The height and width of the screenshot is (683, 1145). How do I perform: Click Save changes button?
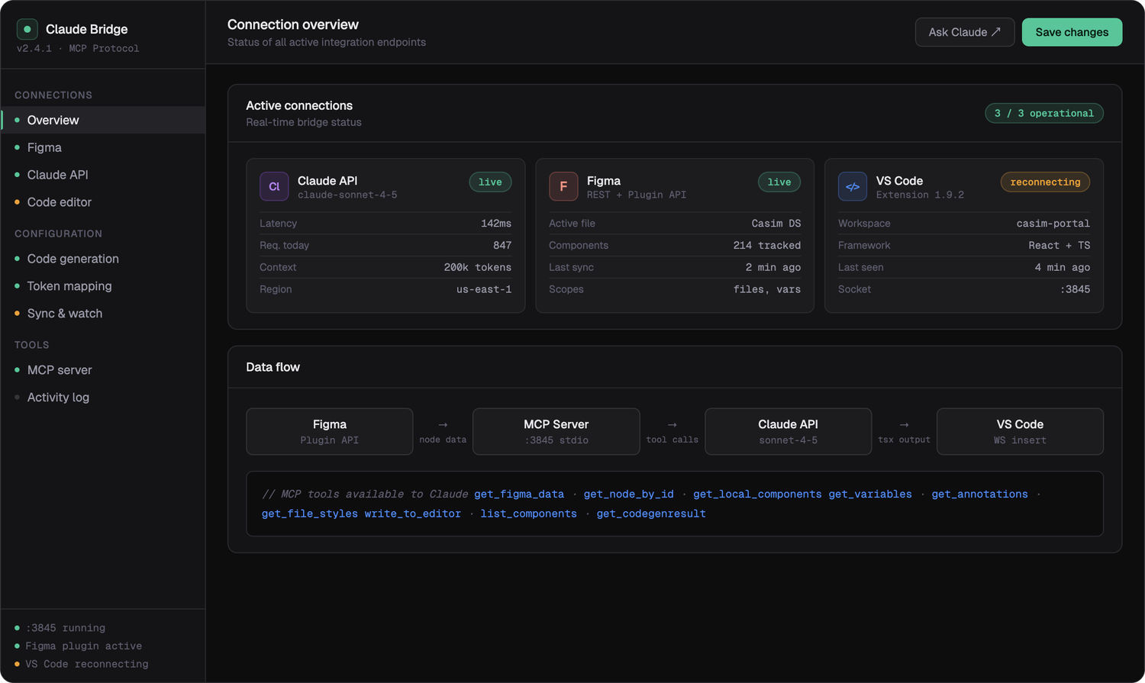point(1072,32)
